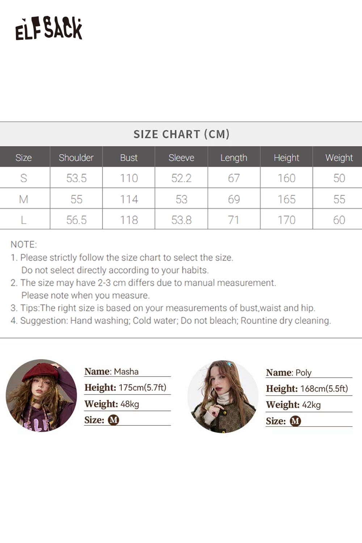The width and height of the screenshot is (362, 543).
Task: Open Poly's round model photo
Action: click(x=223, y=396)
